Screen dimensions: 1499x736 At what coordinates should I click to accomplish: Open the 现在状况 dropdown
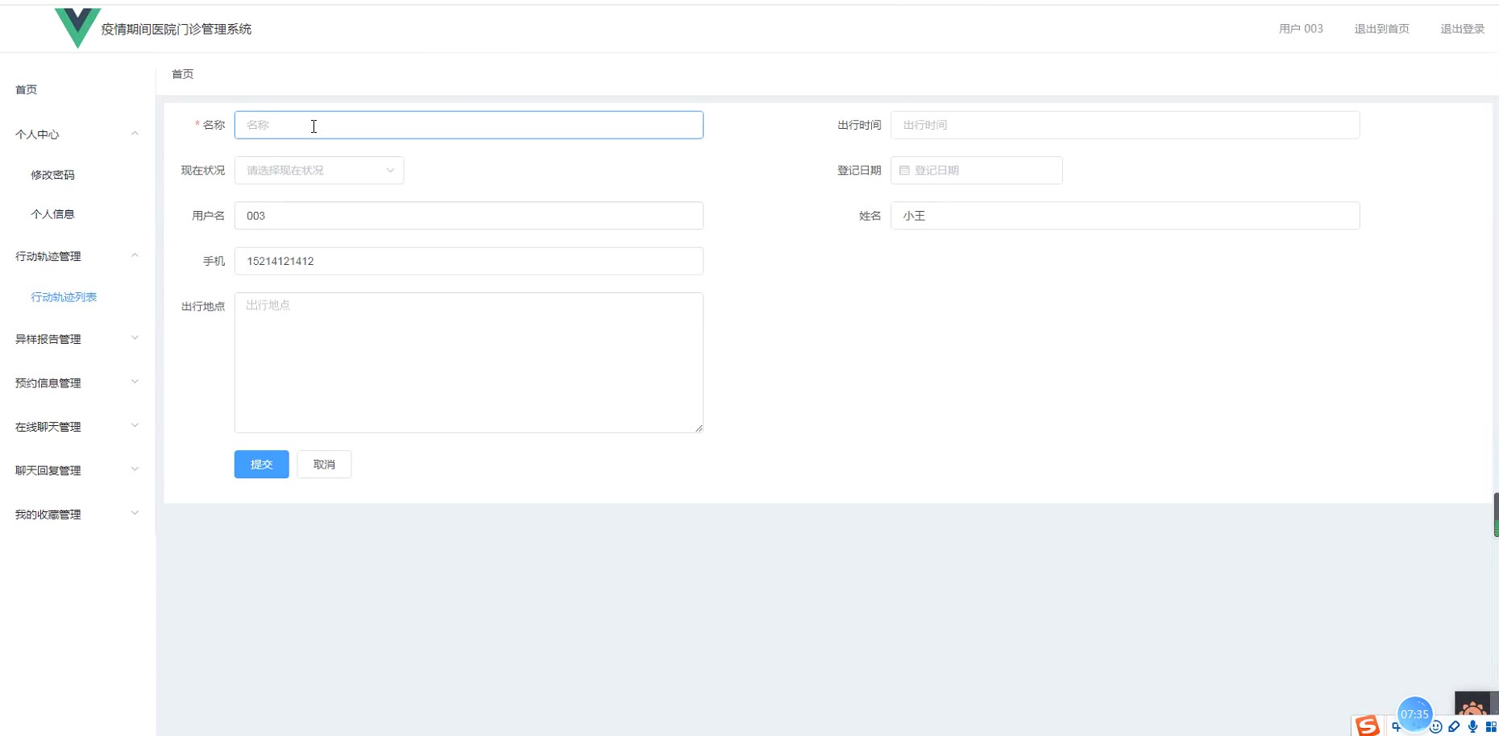[x=319, y=171]
